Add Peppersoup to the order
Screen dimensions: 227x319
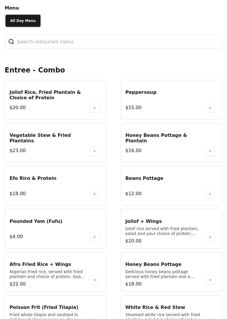click(210, 108)
